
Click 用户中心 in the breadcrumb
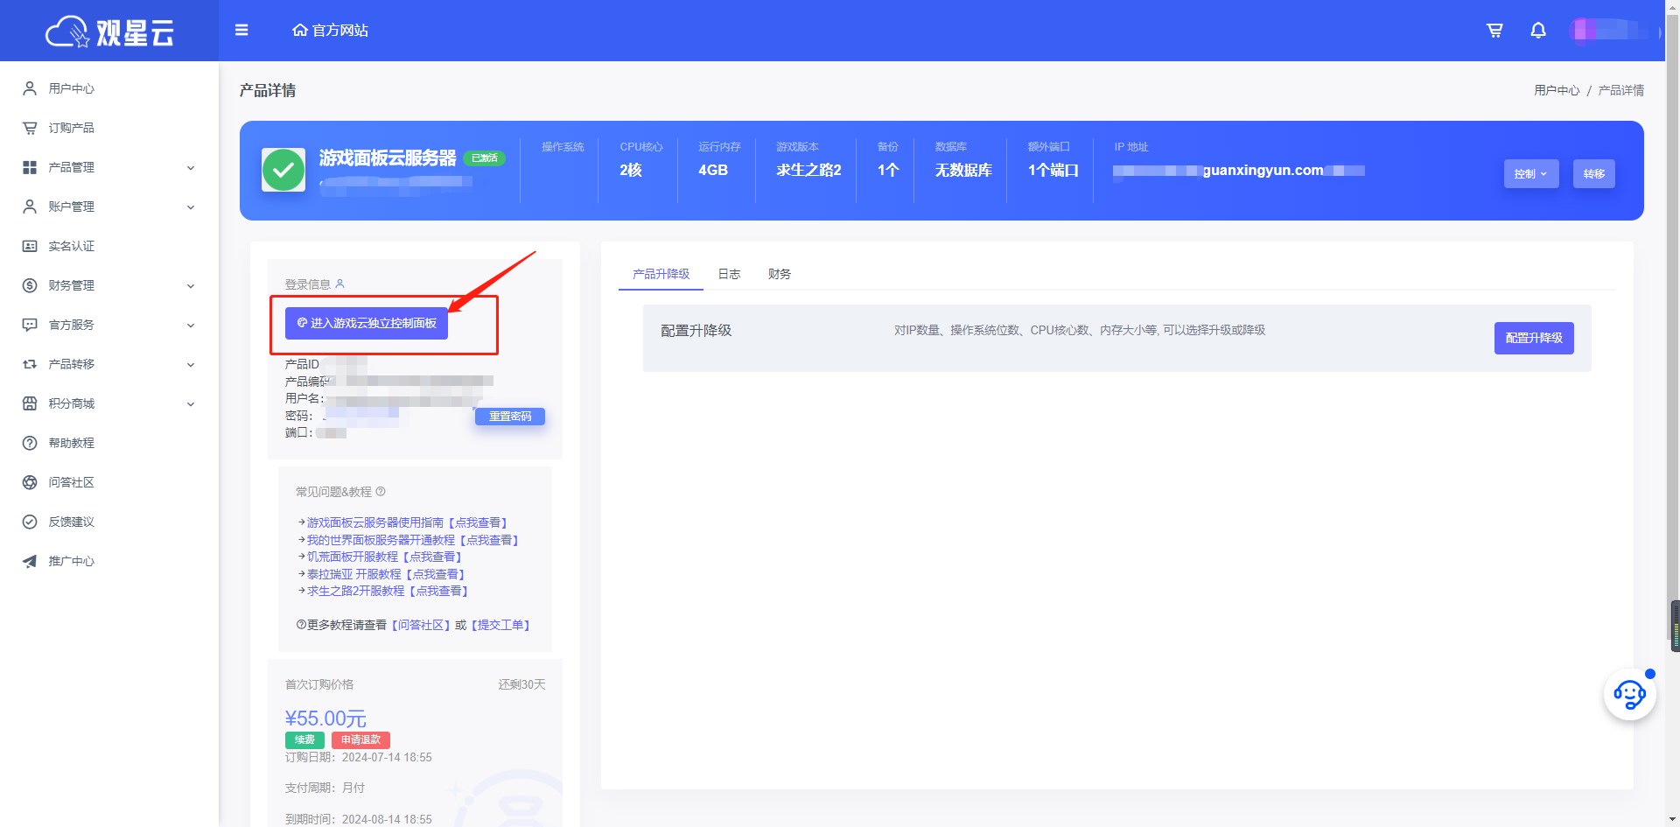coord(1557,90)
